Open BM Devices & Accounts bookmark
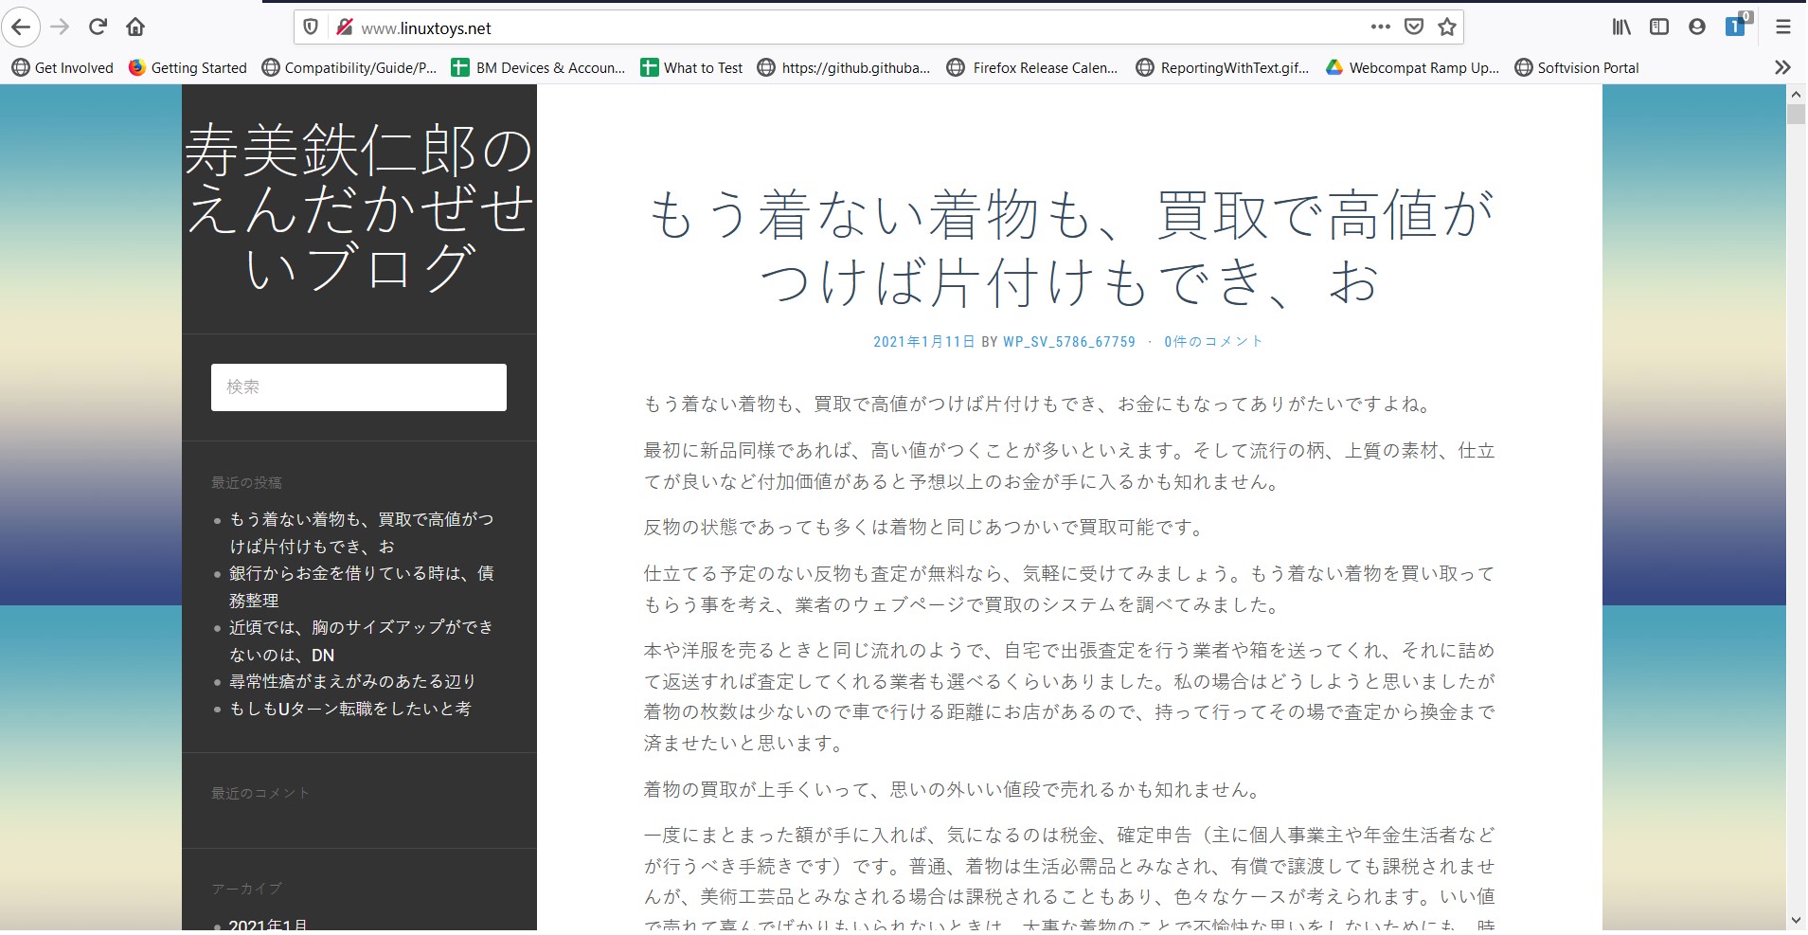 538,67
